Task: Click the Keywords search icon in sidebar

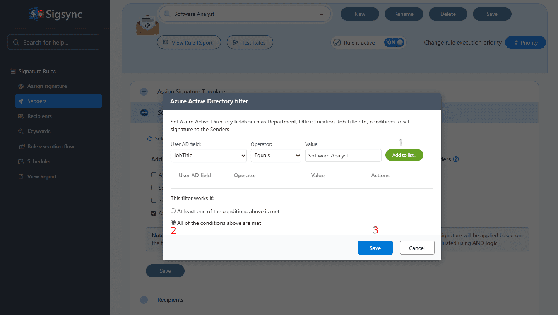Action: point(21,131)
